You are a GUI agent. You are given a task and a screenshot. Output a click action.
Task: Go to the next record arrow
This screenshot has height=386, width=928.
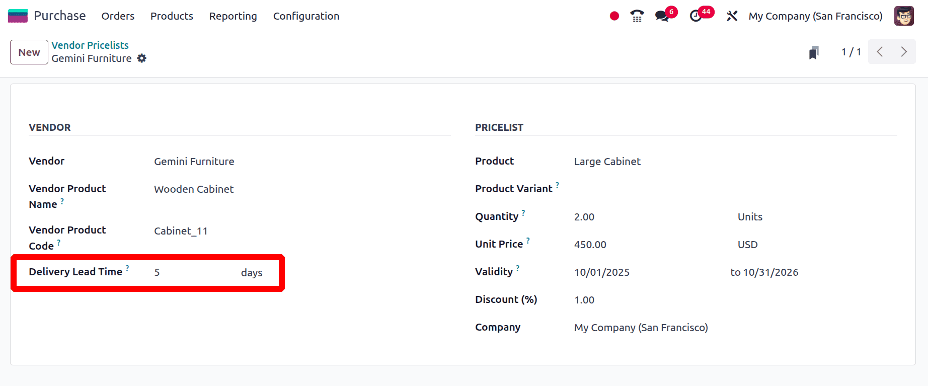coord(903,51)
